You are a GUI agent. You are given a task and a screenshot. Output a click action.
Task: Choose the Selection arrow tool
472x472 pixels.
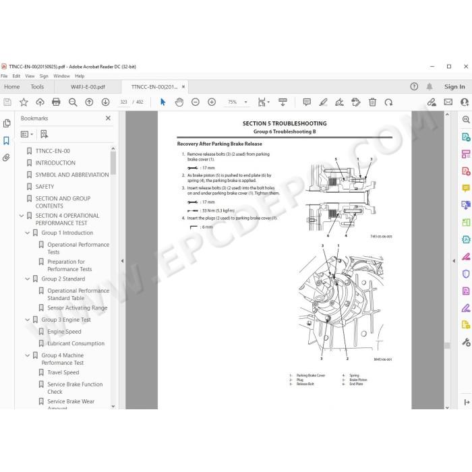(x=163, y=102)
